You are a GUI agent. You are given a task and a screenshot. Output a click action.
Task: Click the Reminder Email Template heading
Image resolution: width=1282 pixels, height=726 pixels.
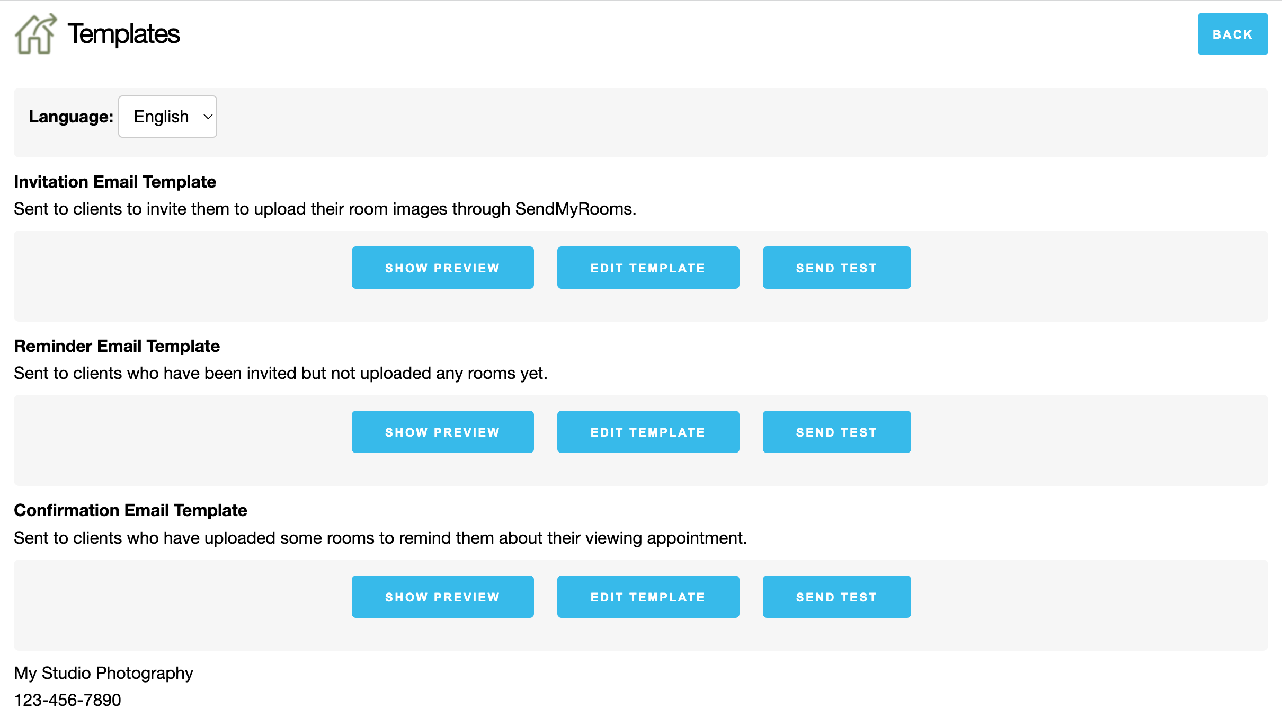(117, 346)
